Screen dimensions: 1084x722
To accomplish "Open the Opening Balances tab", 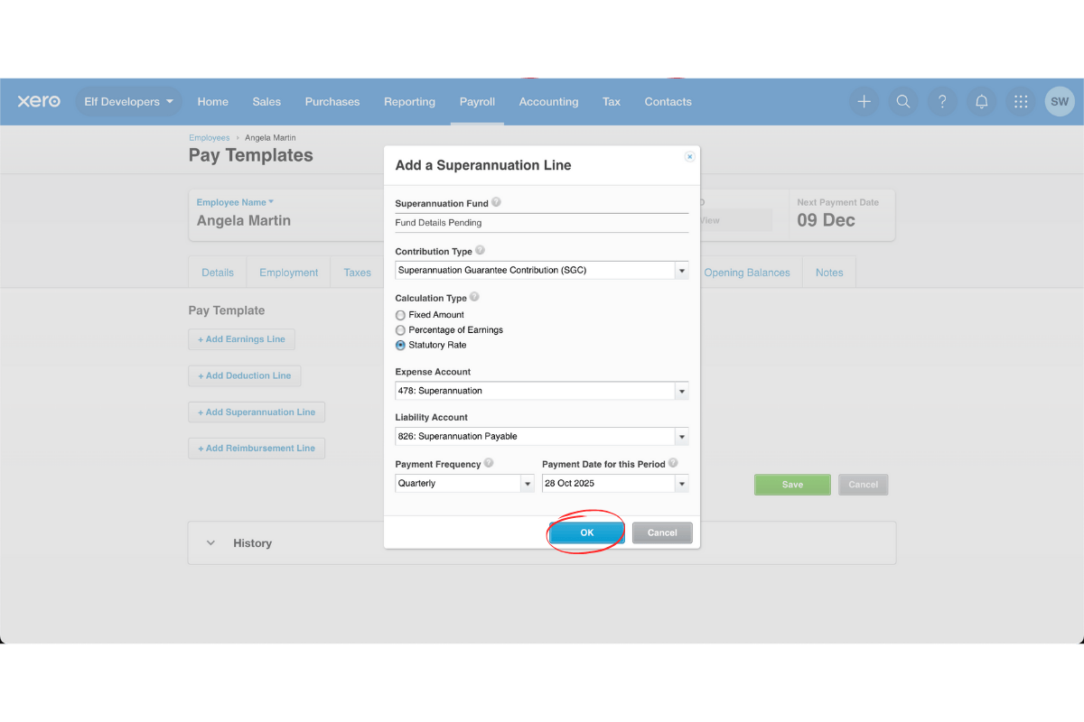I will [x=748, y=272].
